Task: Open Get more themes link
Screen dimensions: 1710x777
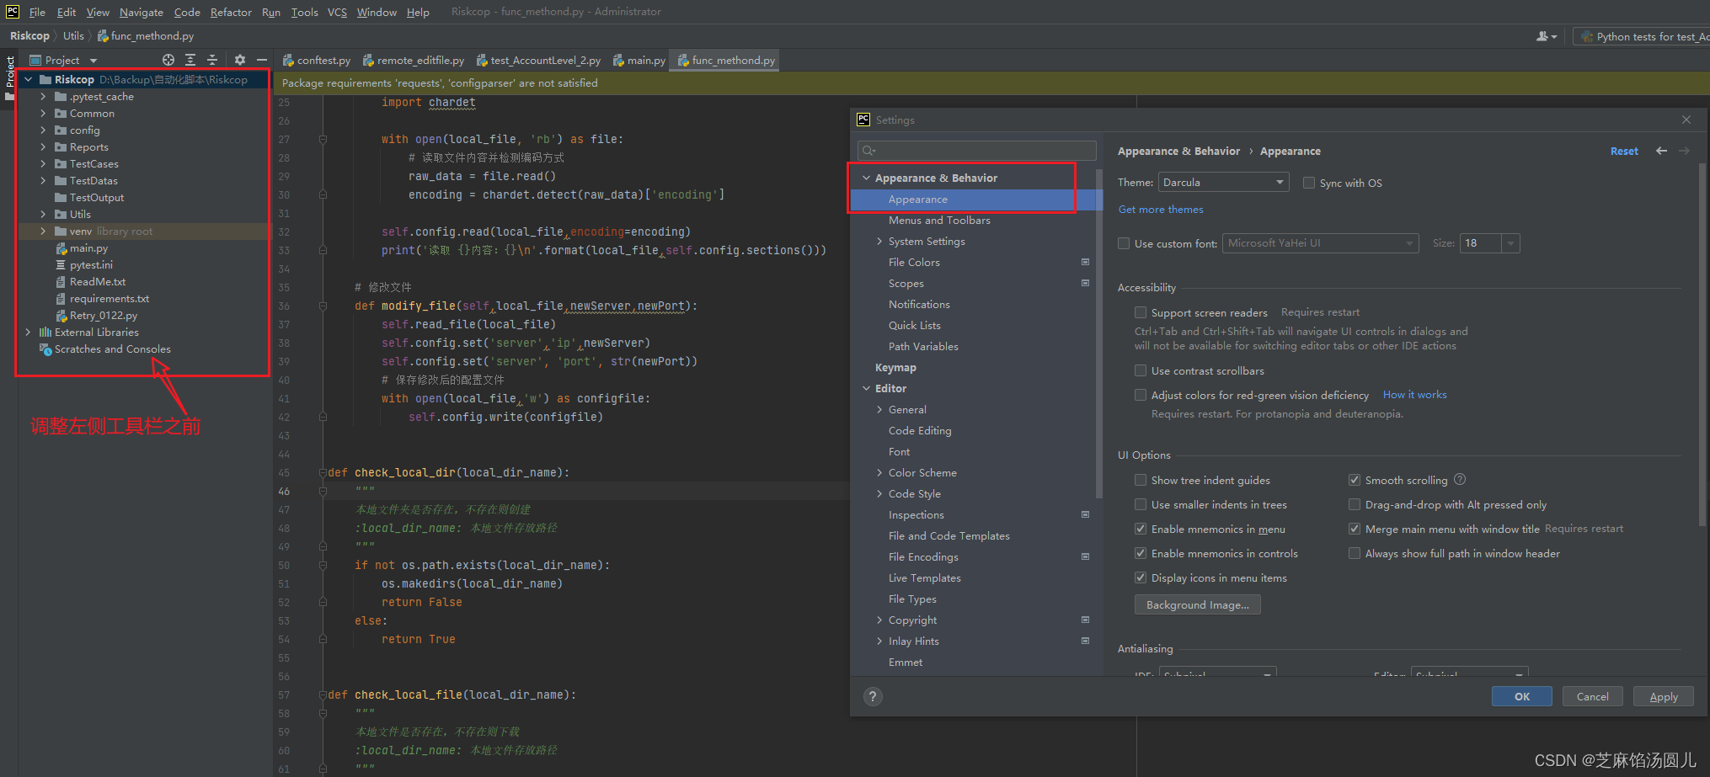Action: pyautogui.click(x=1160, y=210)
